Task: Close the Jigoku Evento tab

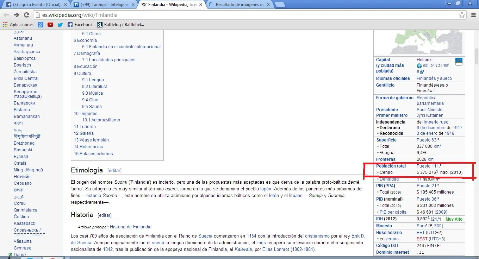Action: click(x=66, y=5)
